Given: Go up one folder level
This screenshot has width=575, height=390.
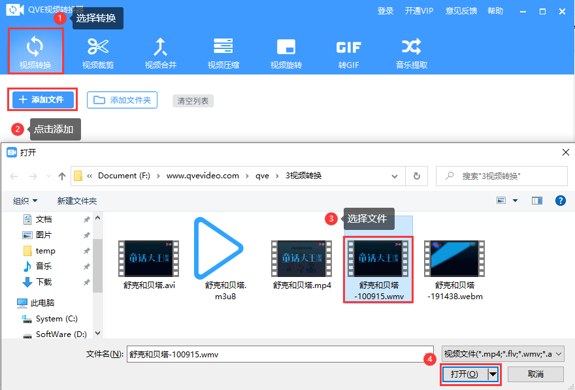Looking at the screenshot, I should pos(62,176).
